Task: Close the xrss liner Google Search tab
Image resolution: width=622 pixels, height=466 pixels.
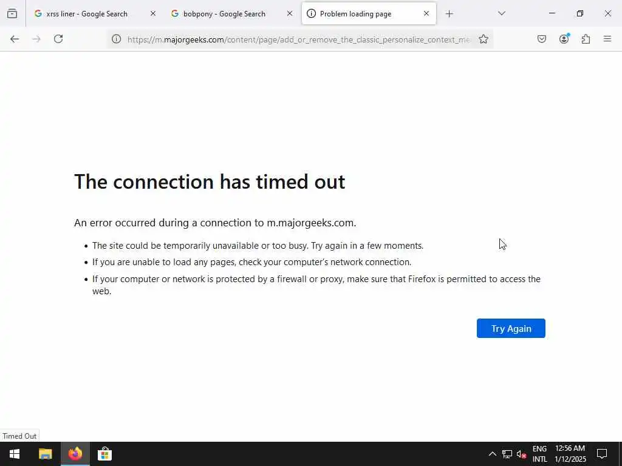Action: 153,13
